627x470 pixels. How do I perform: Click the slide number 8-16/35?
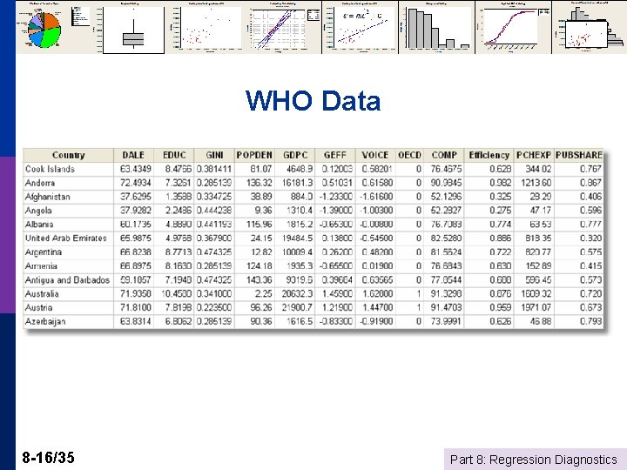click(x=49, y=457)
